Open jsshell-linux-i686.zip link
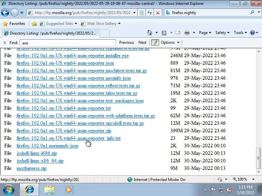The width and height of the screenshot is (262, 196). pos(37,153)
